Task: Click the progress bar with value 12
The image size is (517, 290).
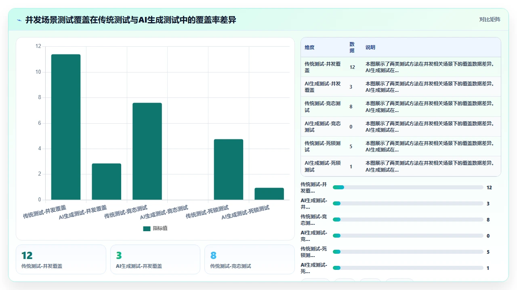Action: pyautogui.click(x=408, y=187)
